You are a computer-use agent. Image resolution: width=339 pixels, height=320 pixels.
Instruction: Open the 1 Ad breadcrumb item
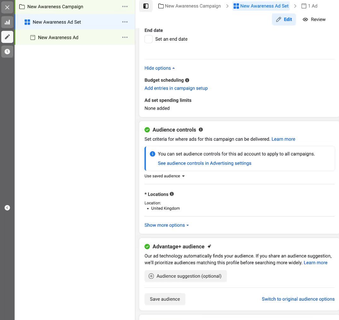(x=309, y=6)
